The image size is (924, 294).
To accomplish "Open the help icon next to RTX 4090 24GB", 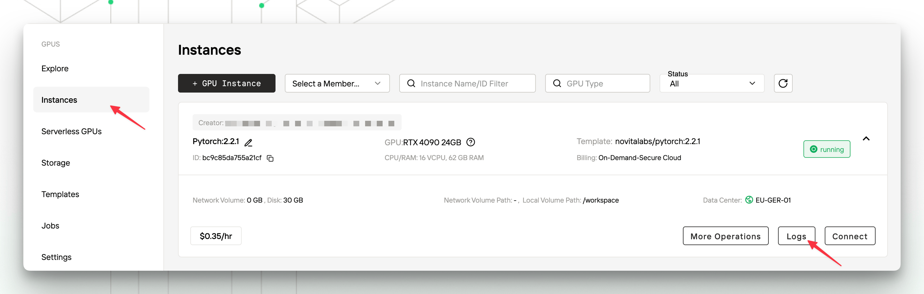I will [470, 142].
